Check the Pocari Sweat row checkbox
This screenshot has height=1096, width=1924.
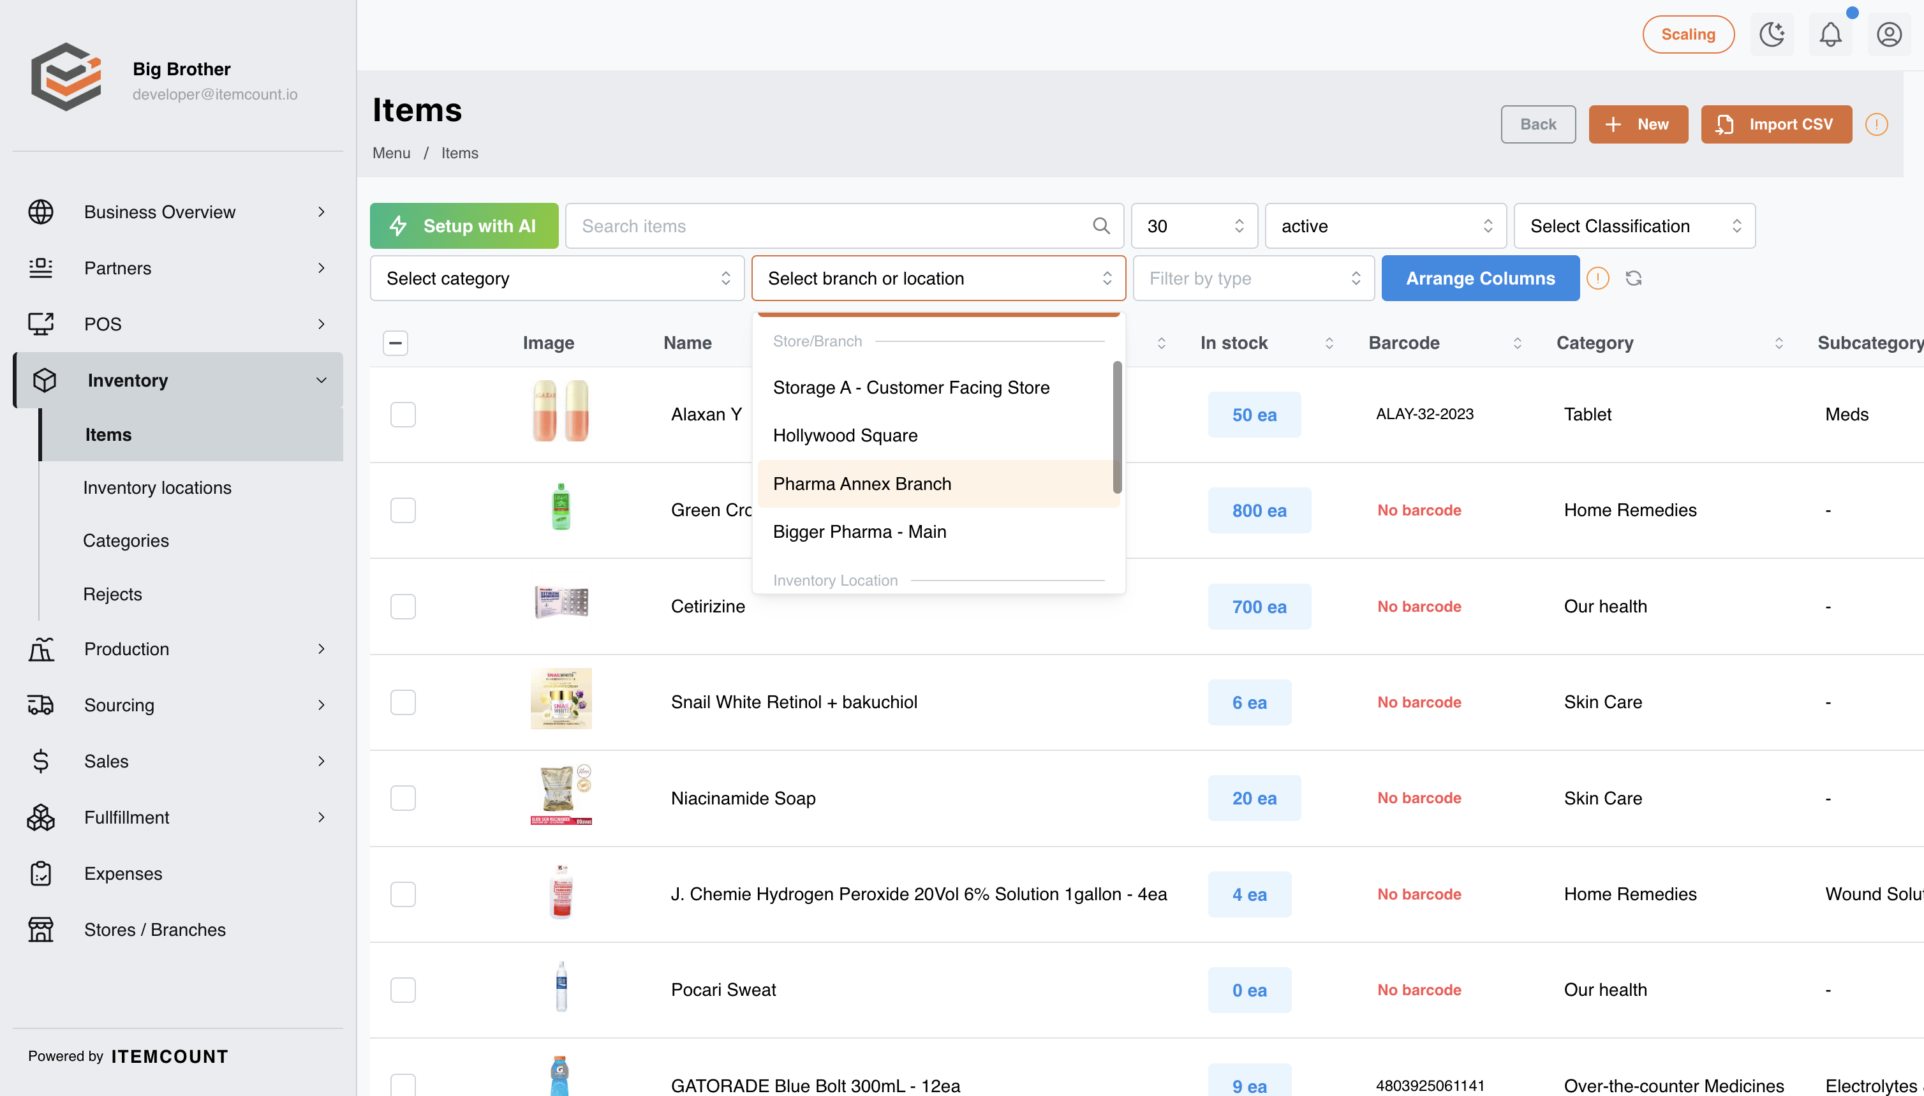point(403,990)
